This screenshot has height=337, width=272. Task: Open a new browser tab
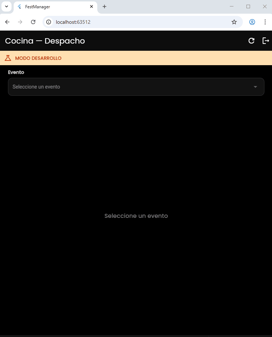pyautogui.click(x=104, y=7)
